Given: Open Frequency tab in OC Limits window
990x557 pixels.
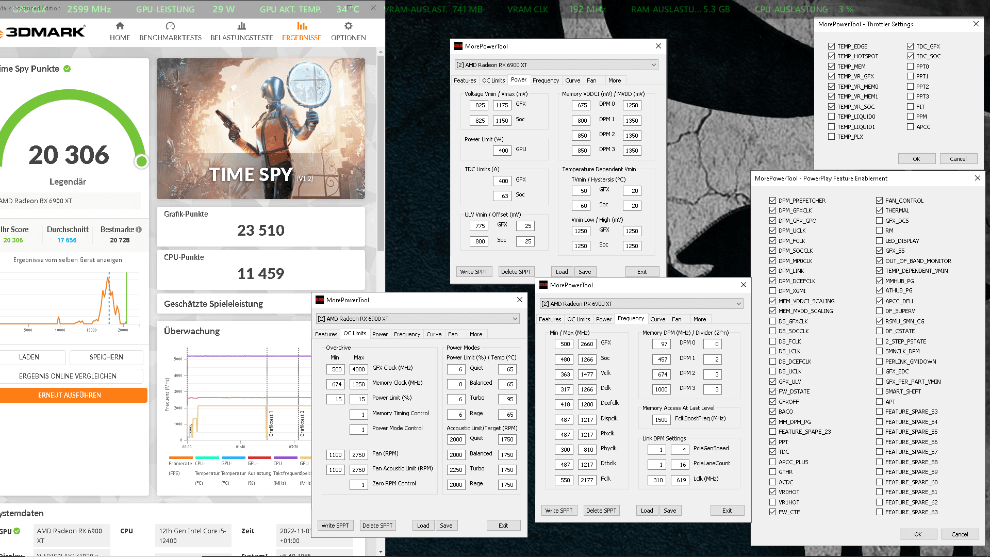Looking at the screenshot, I should click(x=407, y=334).
